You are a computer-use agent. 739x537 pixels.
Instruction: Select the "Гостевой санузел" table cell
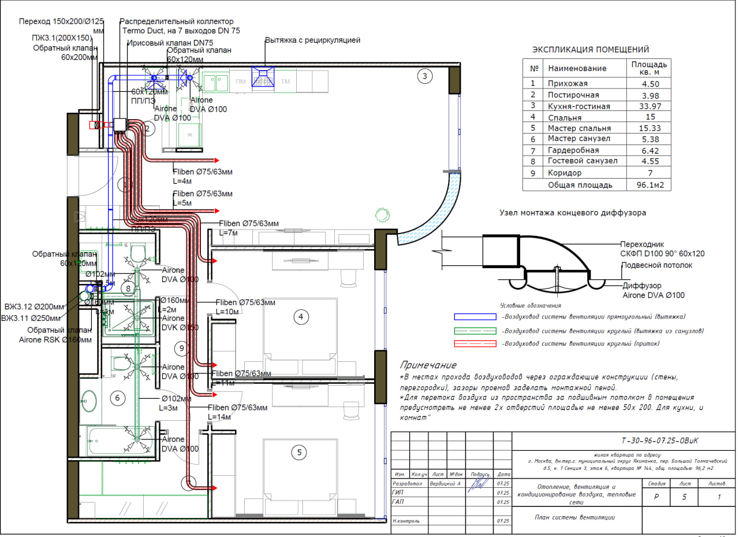[x=583, y=161]
